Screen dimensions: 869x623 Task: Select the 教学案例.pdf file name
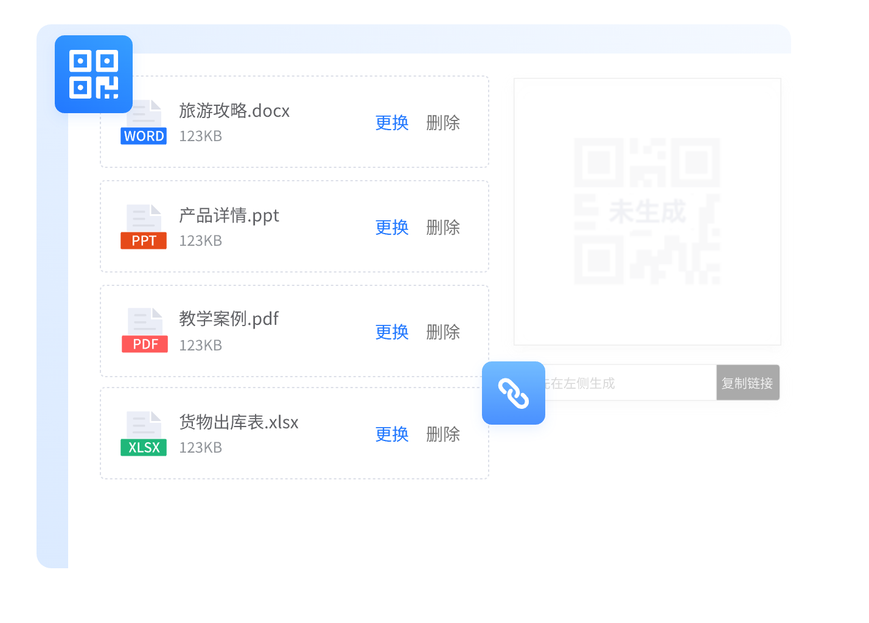(x=229, y=319)
